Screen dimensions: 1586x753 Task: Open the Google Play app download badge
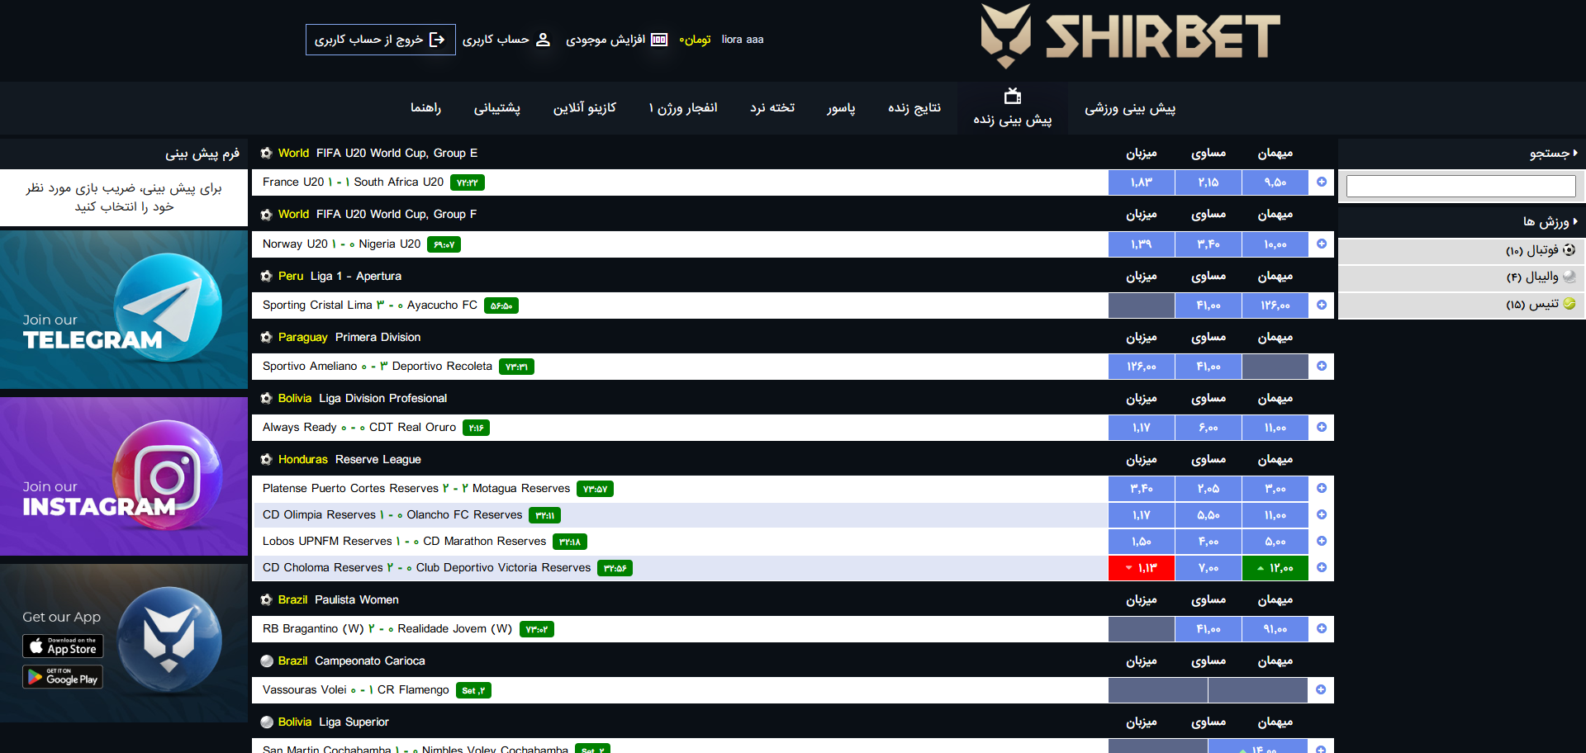click(x=63, y=677)
